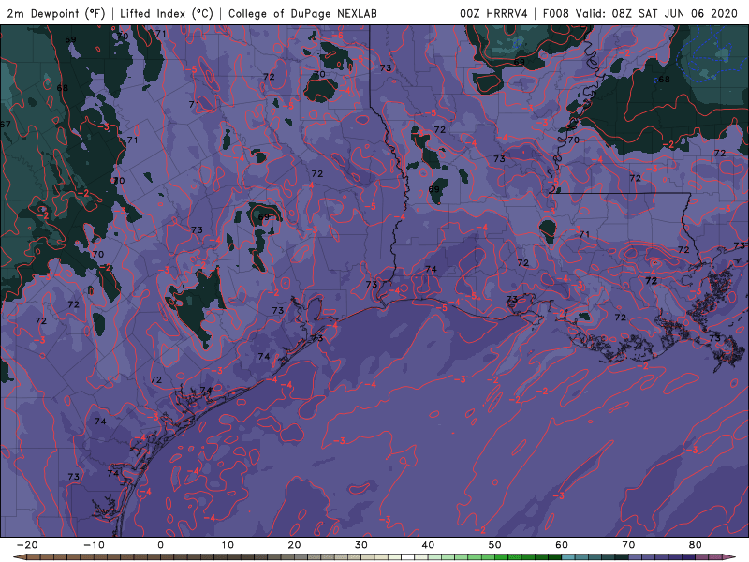Click the 30 label on the color scale
749x562 pixels.
coord(361,545)
